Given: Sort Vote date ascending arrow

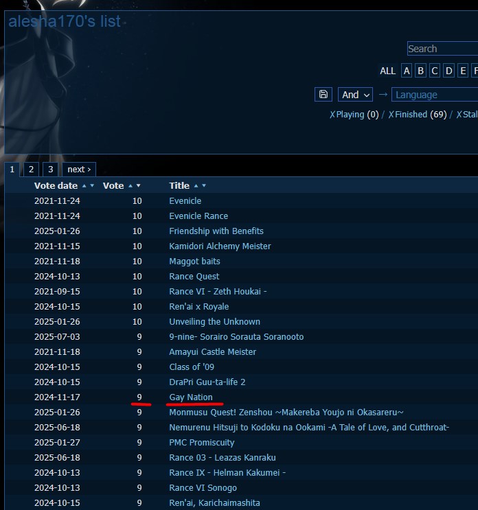Looking at the screenshot, I should coord(84,185).
